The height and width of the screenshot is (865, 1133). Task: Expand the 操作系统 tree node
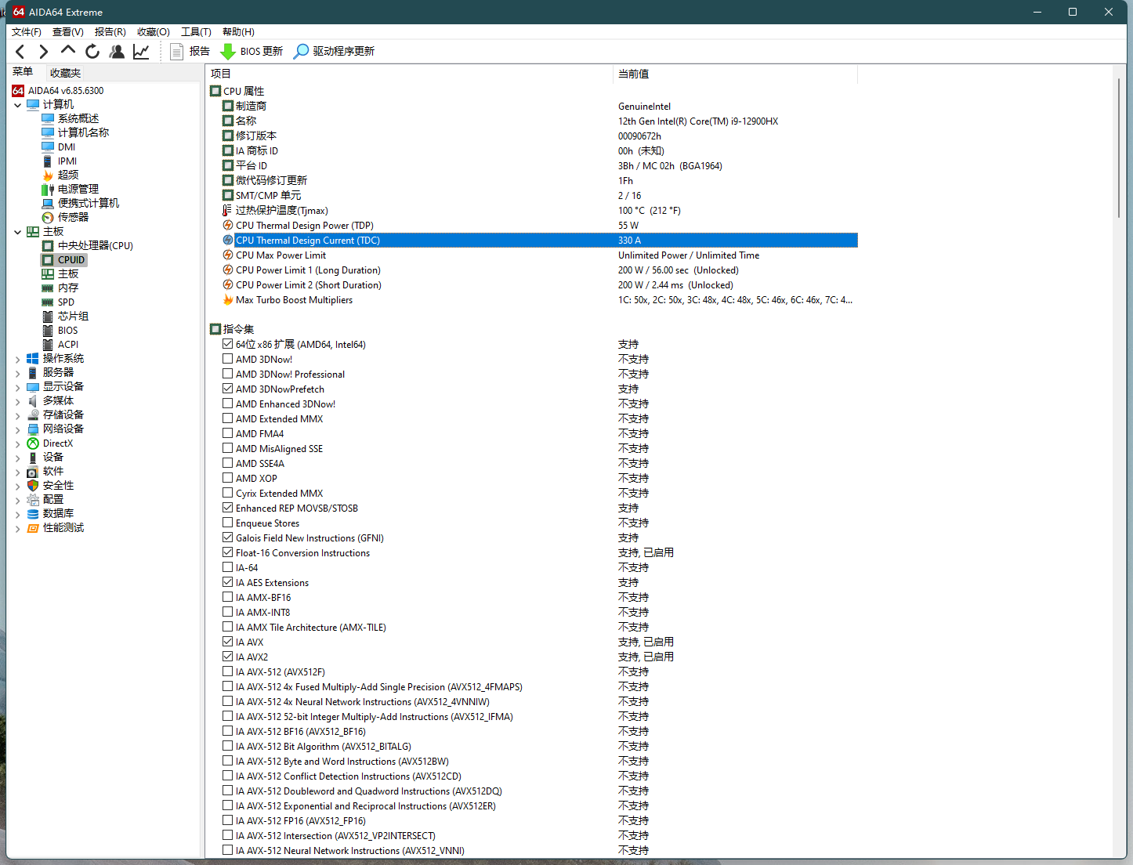[17, 359]
